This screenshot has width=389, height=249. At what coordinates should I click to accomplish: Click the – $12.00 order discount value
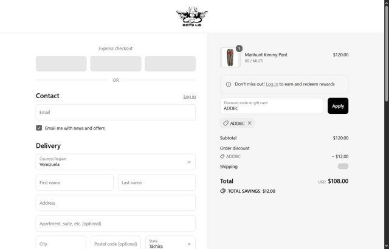[x=340, y=156]
